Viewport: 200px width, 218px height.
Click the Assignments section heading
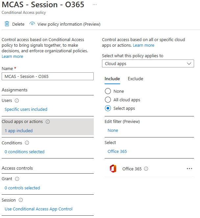(x=14, y=90)
